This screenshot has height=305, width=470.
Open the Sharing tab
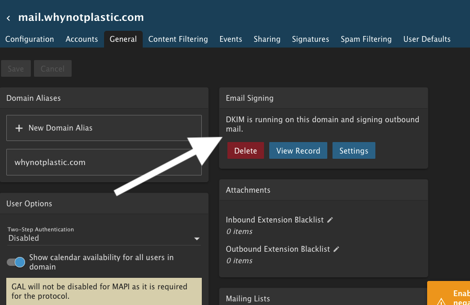(267, 39)
